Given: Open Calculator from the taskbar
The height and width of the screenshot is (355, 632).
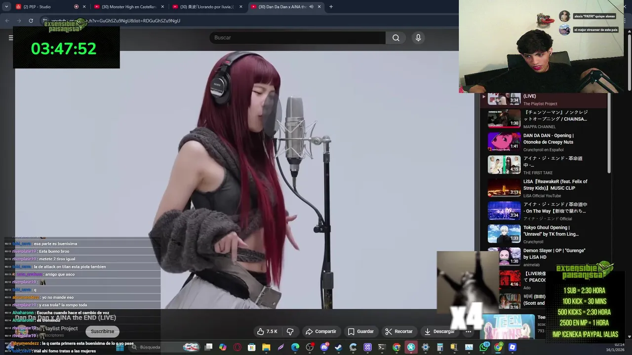Looking at the screenshot, I should [x=440, y=347].
